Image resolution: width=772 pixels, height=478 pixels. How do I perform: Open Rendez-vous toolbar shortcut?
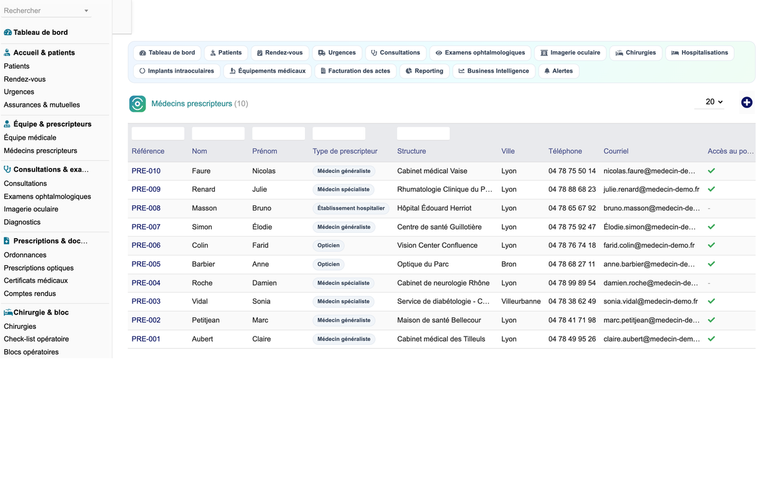[x=280, y=53]
